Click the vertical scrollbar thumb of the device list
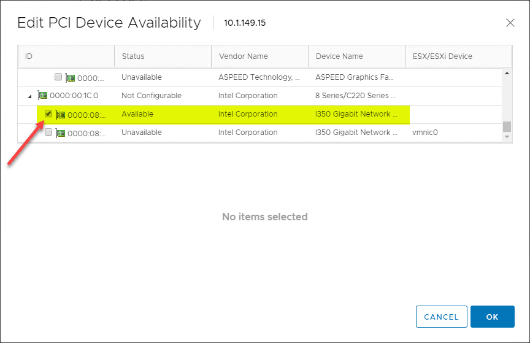 pyautogui.click(x=507, y=126)
